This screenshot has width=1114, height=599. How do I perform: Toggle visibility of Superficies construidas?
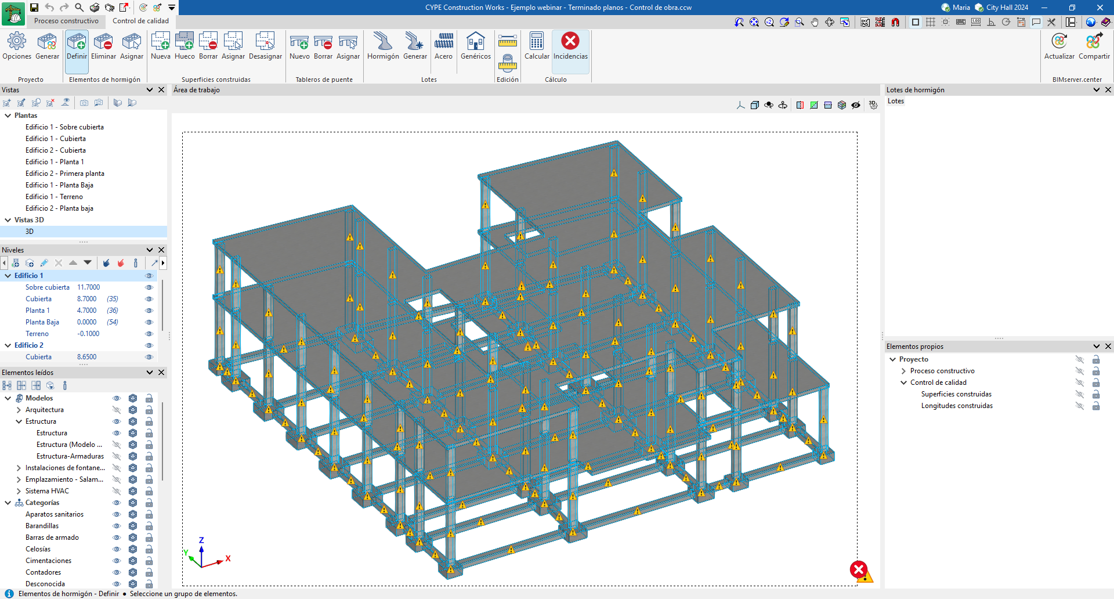(x=1079, y=394)
